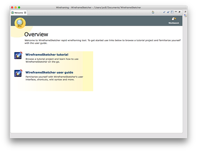The height and width of the screenshot is (152, 197).
Task: Open the WireframeSketcher tutorial link
Action: 47,55
